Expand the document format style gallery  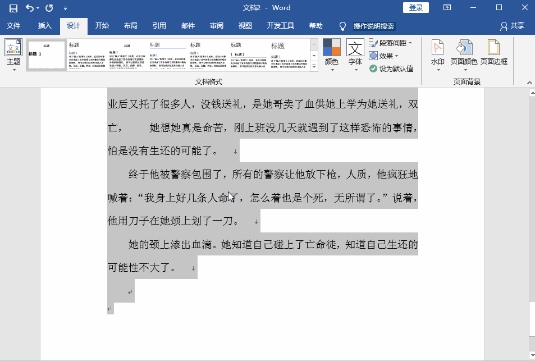[x=314, y=67]
